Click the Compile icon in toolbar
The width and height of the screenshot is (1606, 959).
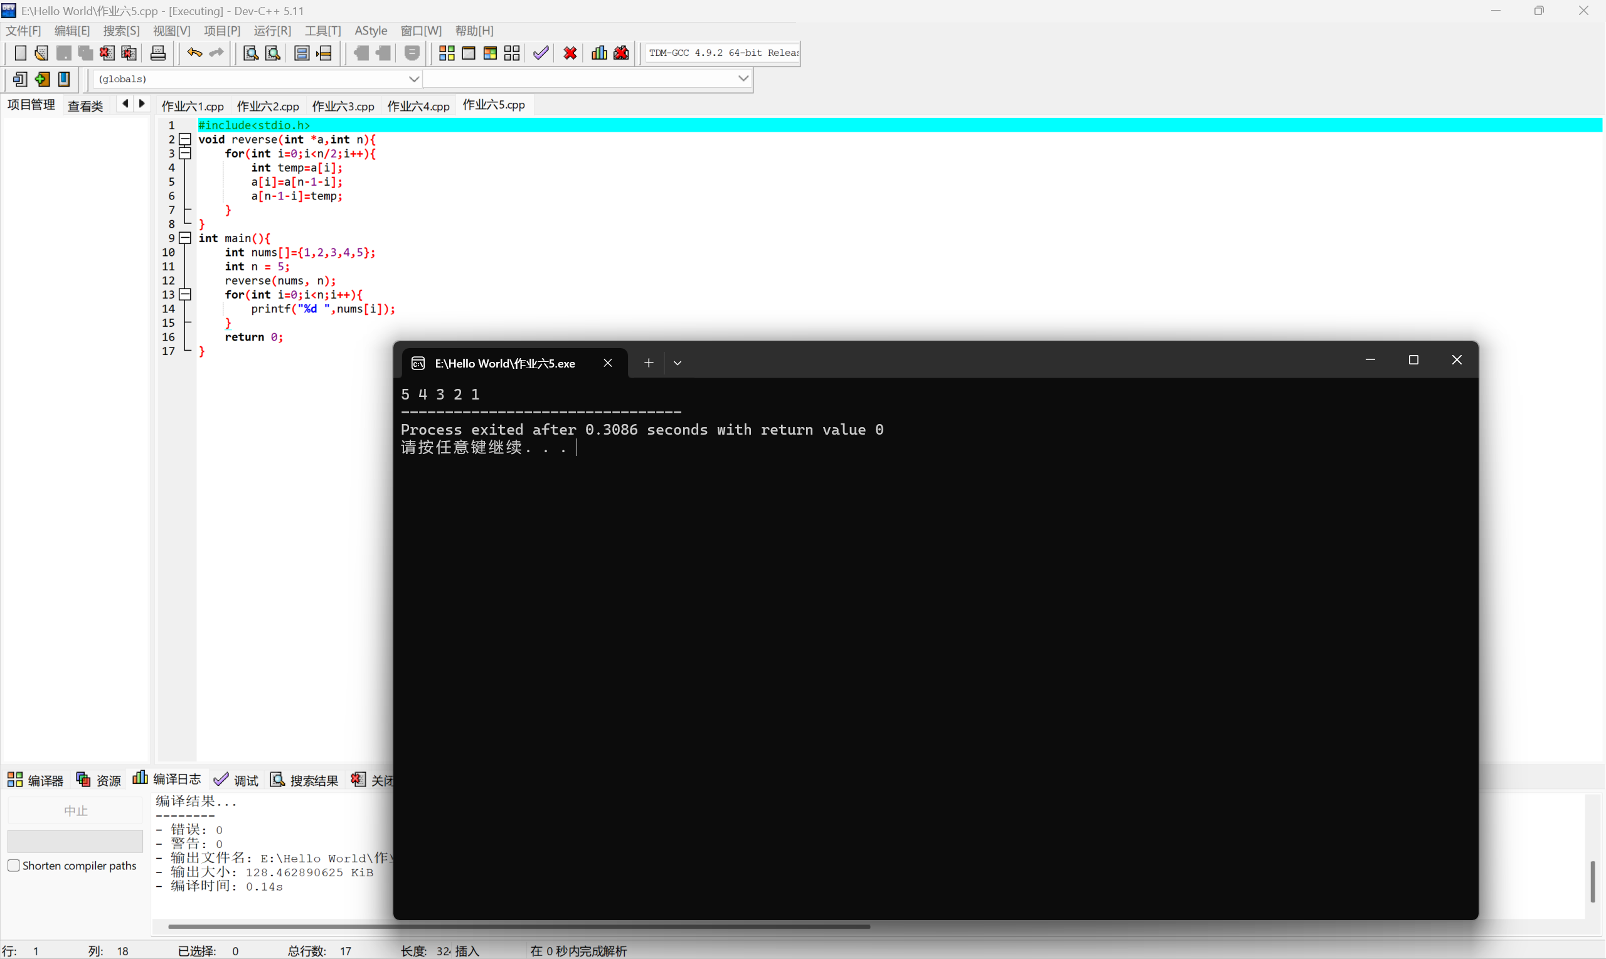(447, 53)
